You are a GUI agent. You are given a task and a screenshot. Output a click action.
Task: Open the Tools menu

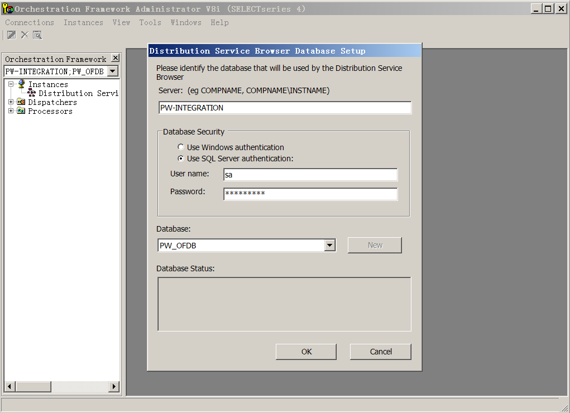pyautogui.click(x=150, y=22)
